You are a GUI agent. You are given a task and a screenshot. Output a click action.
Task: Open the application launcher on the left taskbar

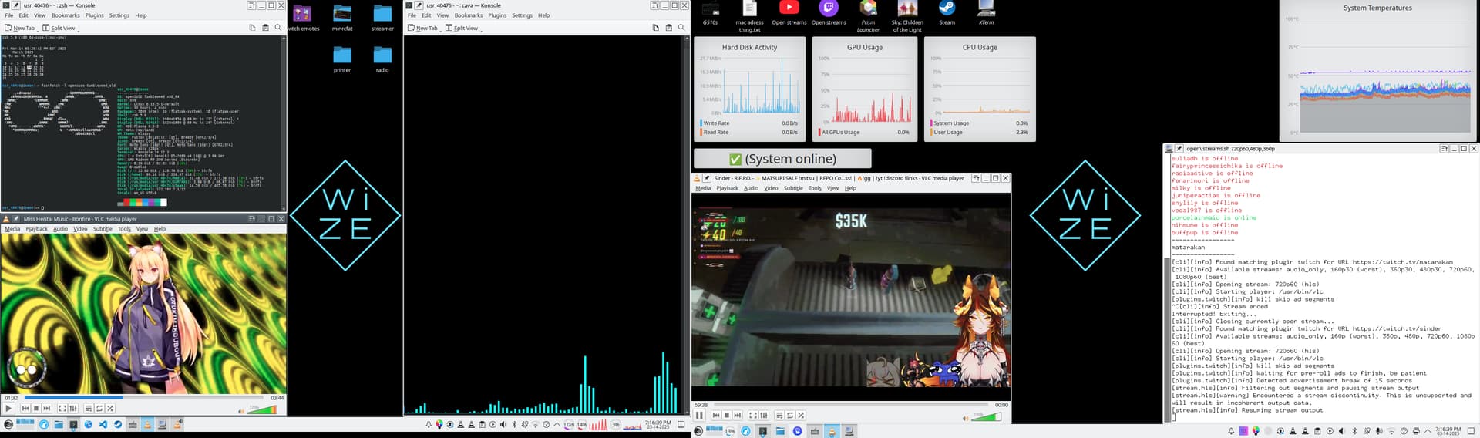click(x=8, y=424)
